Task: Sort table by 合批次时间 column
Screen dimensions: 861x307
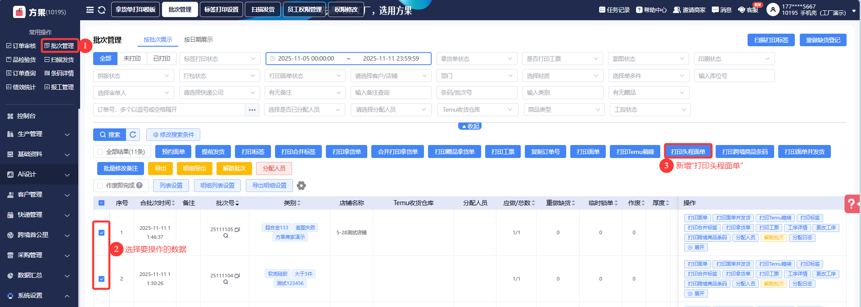Action: tap(158, 203)
